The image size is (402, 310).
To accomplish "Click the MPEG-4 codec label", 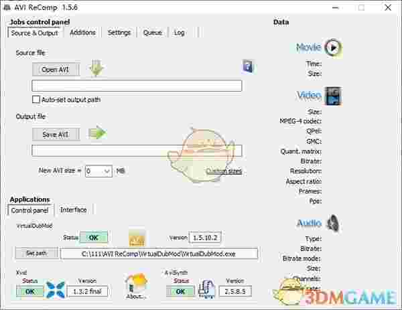I will click(x=300, y=121).
